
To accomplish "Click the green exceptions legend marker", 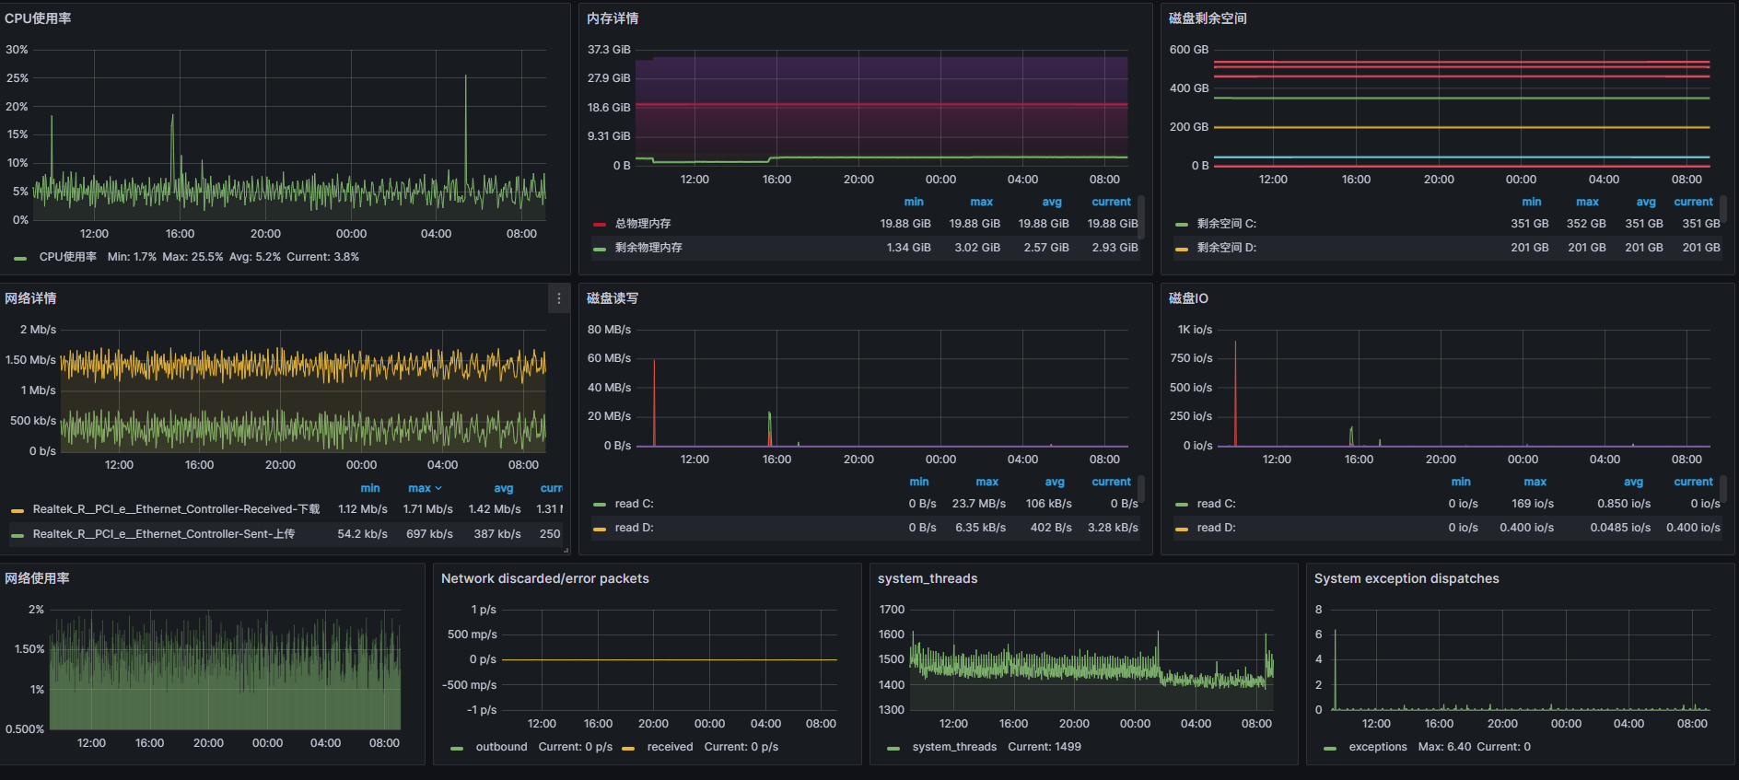I will [1329, 748].
